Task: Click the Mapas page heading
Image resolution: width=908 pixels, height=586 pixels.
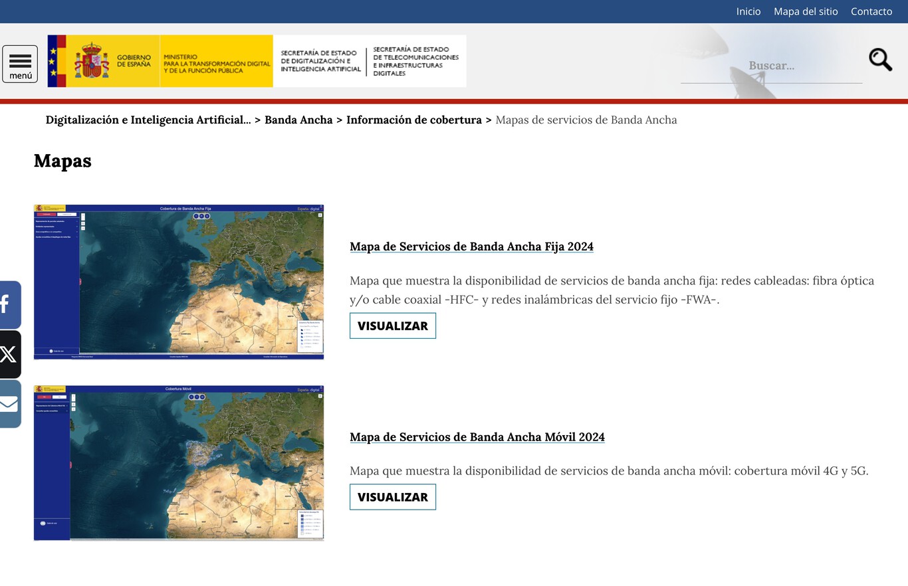Action: pyautogui.click(x=62, y=161)
